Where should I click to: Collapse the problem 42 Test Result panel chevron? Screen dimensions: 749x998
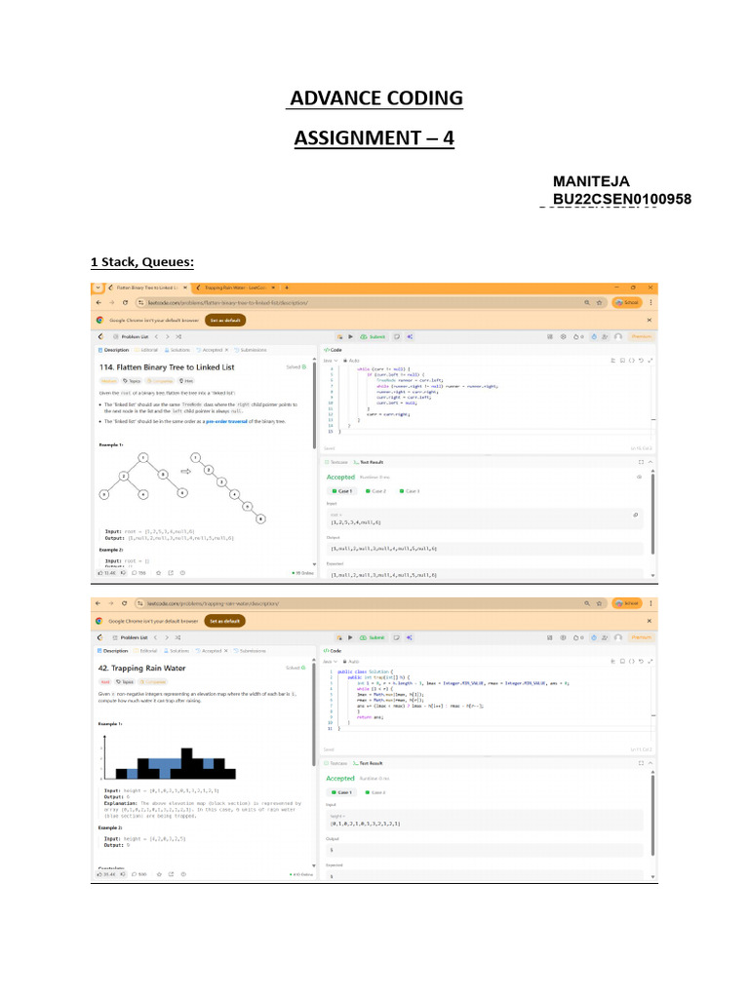point(650,763)
